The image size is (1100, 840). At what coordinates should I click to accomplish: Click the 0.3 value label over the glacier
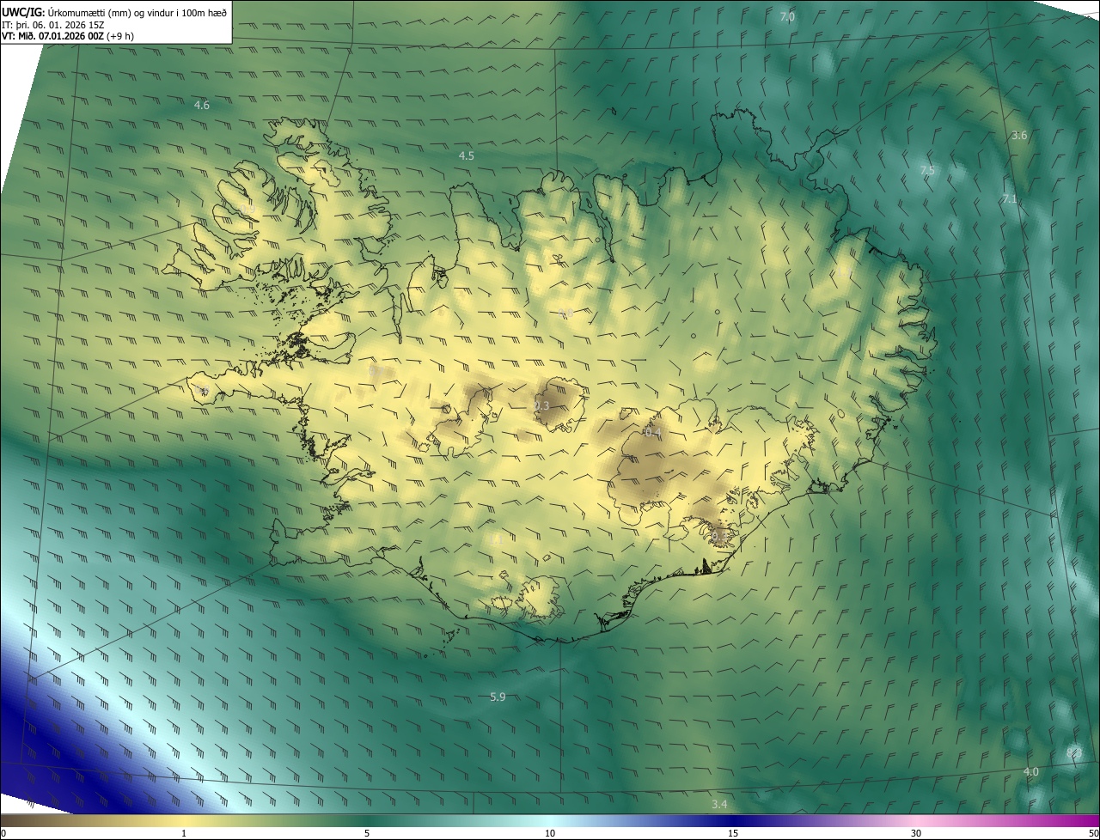[541, 406]
